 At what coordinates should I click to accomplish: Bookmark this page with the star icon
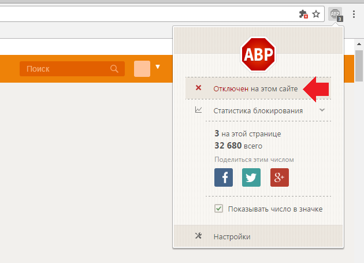pyautogui.click(x=316, y=14)
